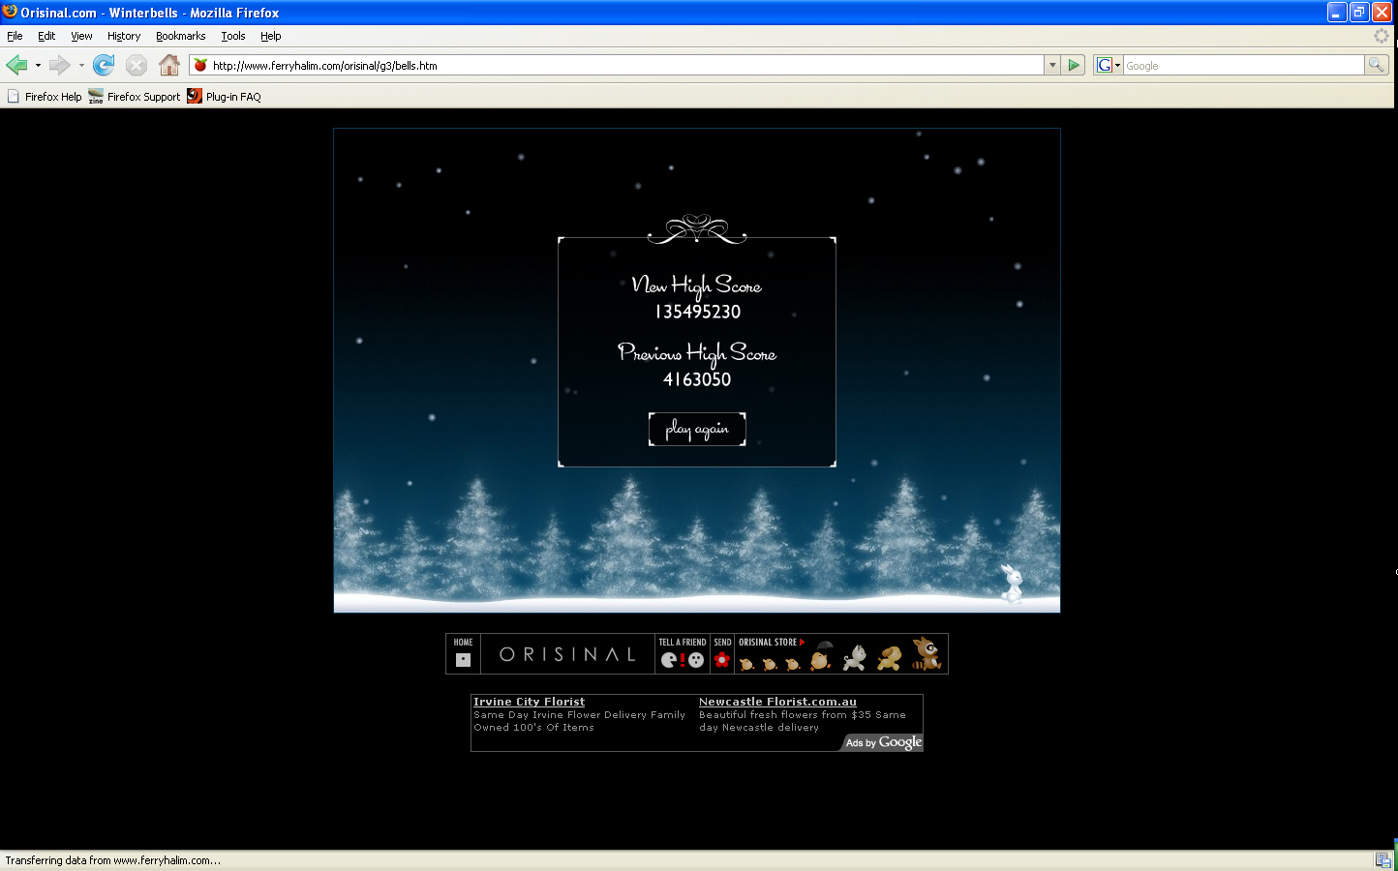Click the third small bird before umbrella bird
The image size is (1398, 871).
tap(793, 664)
